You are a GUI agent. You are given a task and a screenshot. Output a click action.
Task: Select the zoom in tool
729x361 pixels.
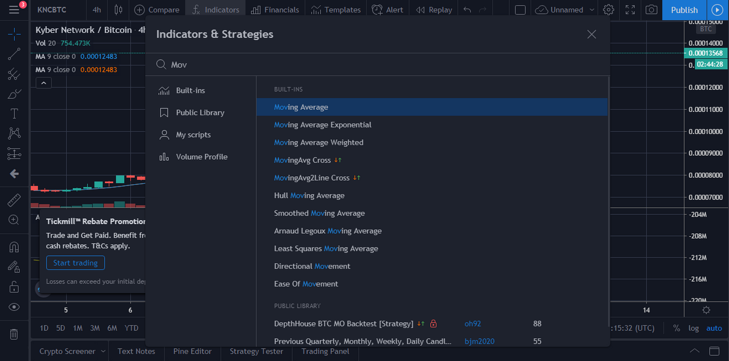point(14,219)
